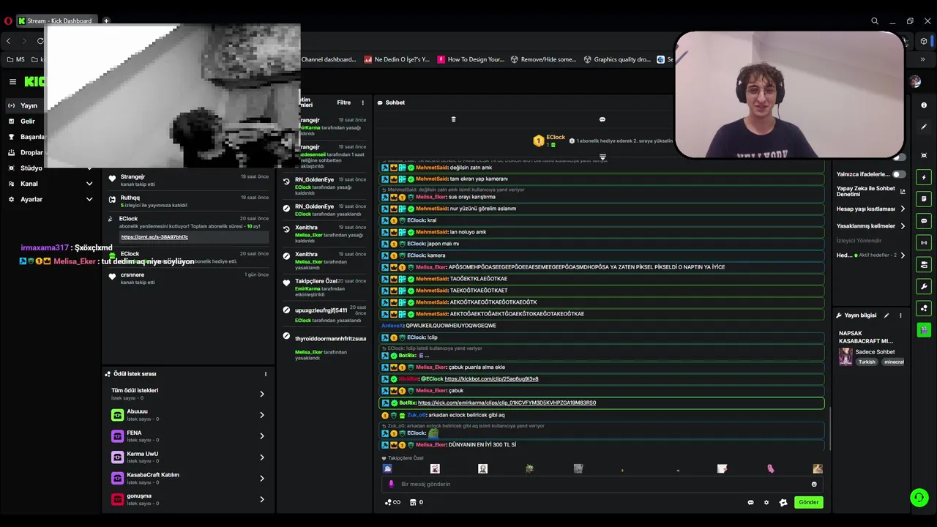This screenshot has height=527, width=937.
Task: Expand the Kanal sidebar chevron
Action: tap(89, 184)
